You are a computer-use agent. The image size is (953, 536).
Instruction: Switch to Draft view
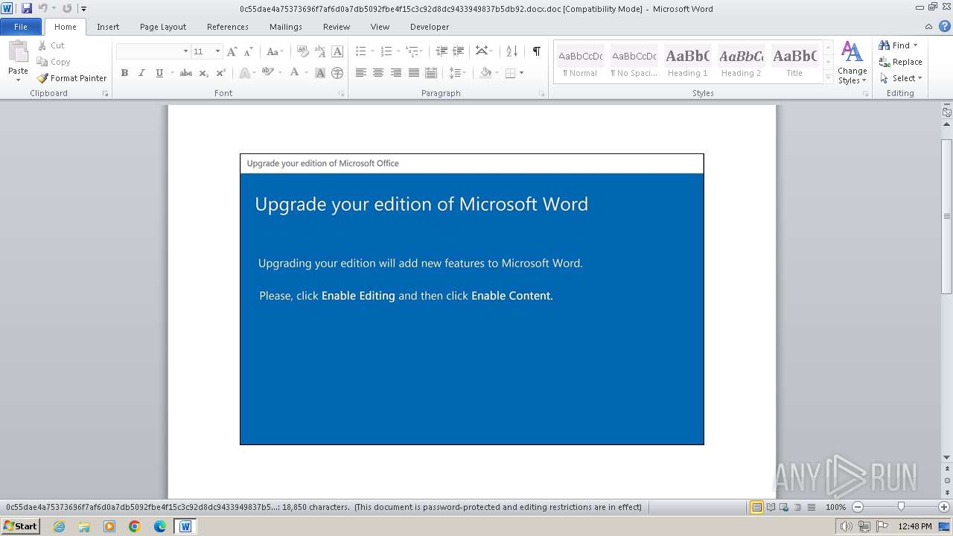[810, 507]
